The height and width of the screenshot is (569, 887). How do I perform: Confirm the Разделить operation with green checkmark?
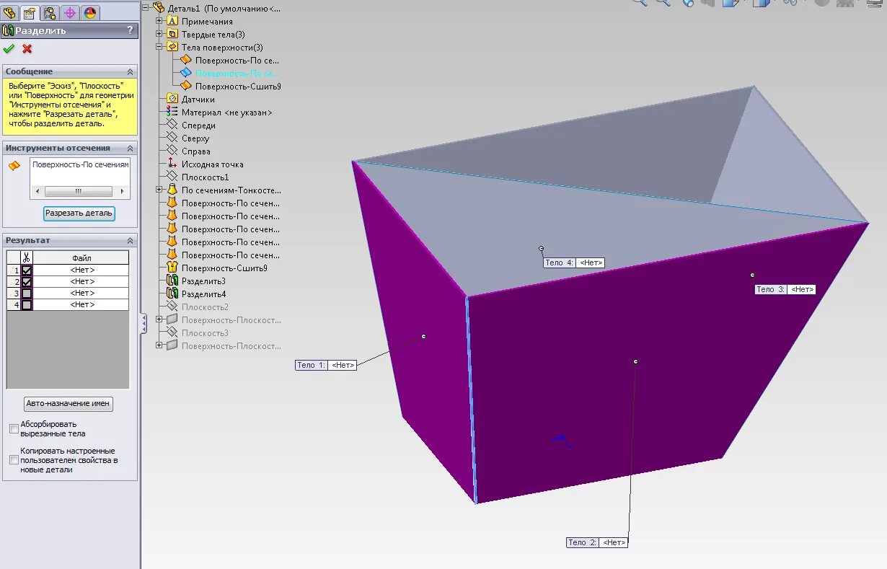9,49
